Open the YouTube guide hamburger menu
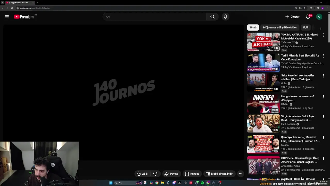 point(7,17)
